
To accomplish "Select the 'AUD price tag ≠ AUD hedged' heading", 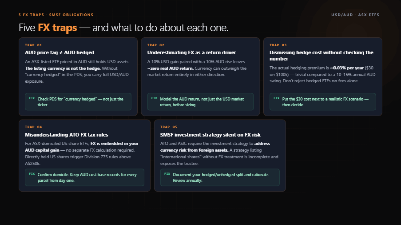I will 59,52.
